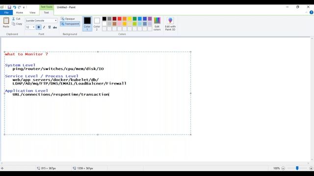Zoom out with the minus button
This screenshot has width=314, height=176.
283,168
